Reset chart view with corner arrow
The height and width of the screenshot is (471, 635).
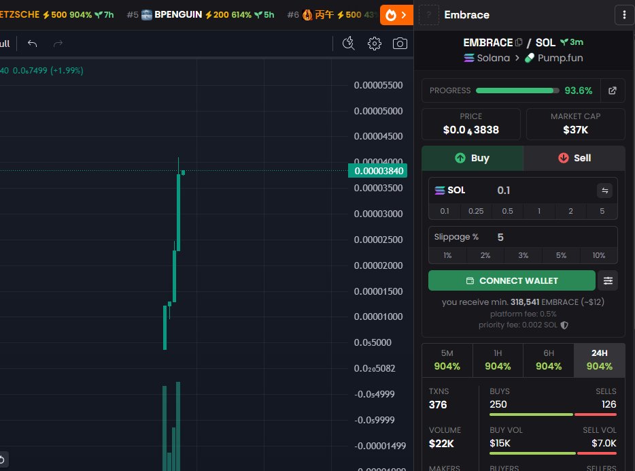tap(2, 459)
